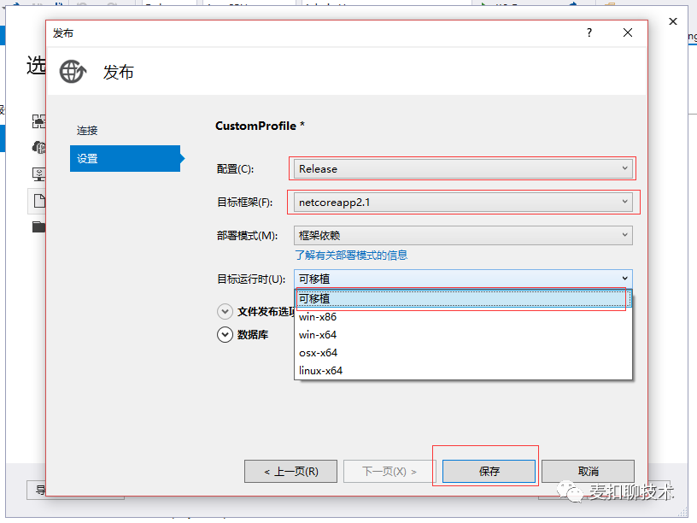697x523 pixels.
Task: Select the server icon in background window
Action: [x=39, y=173]
